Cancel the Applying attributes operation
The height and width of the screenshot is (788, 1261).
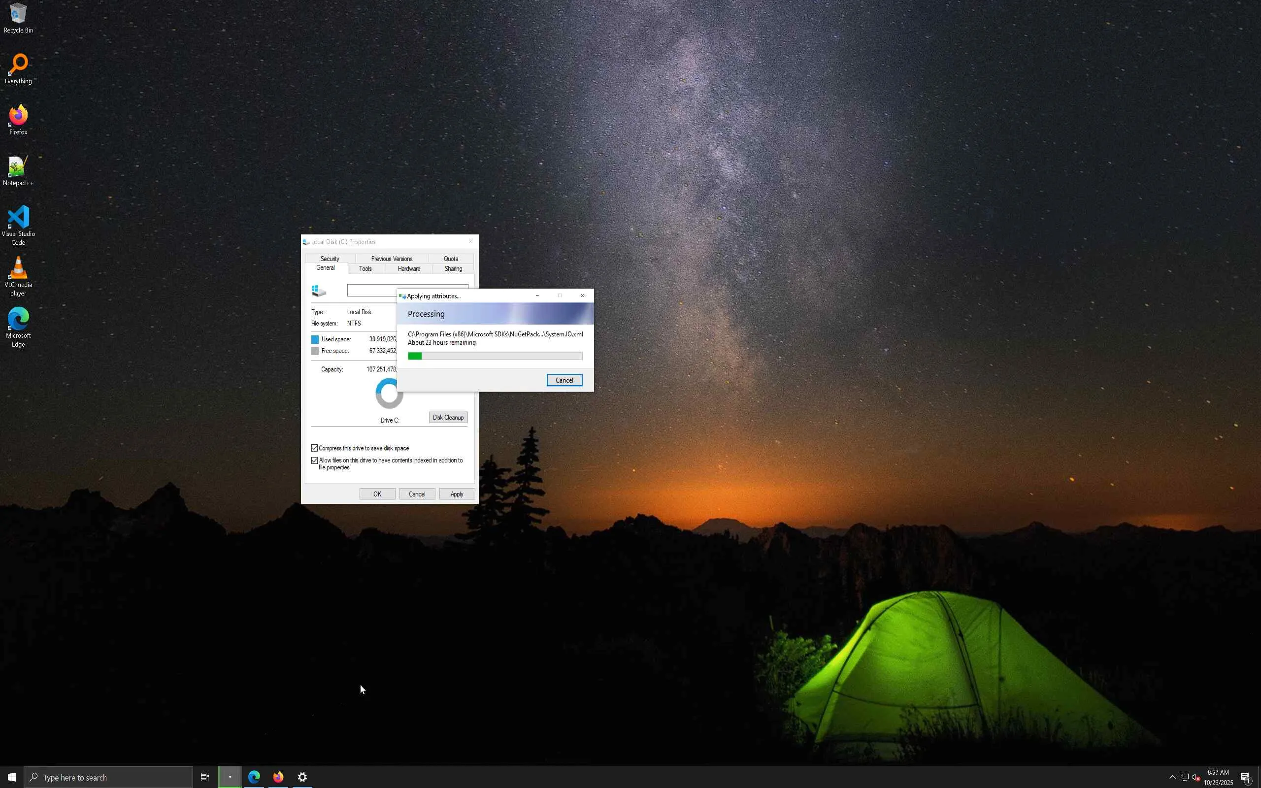(x=564, y=380)
